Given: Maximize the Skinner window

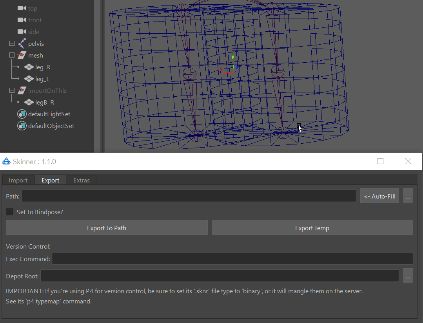Looking at the screenshot, I should [380, 161].
